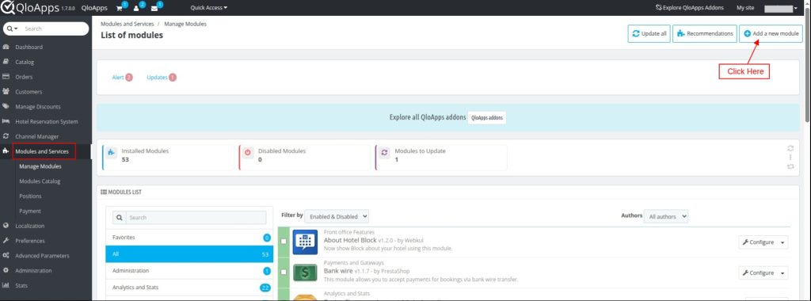Click the Hotel Reservation System bed icon

point(6,121)
